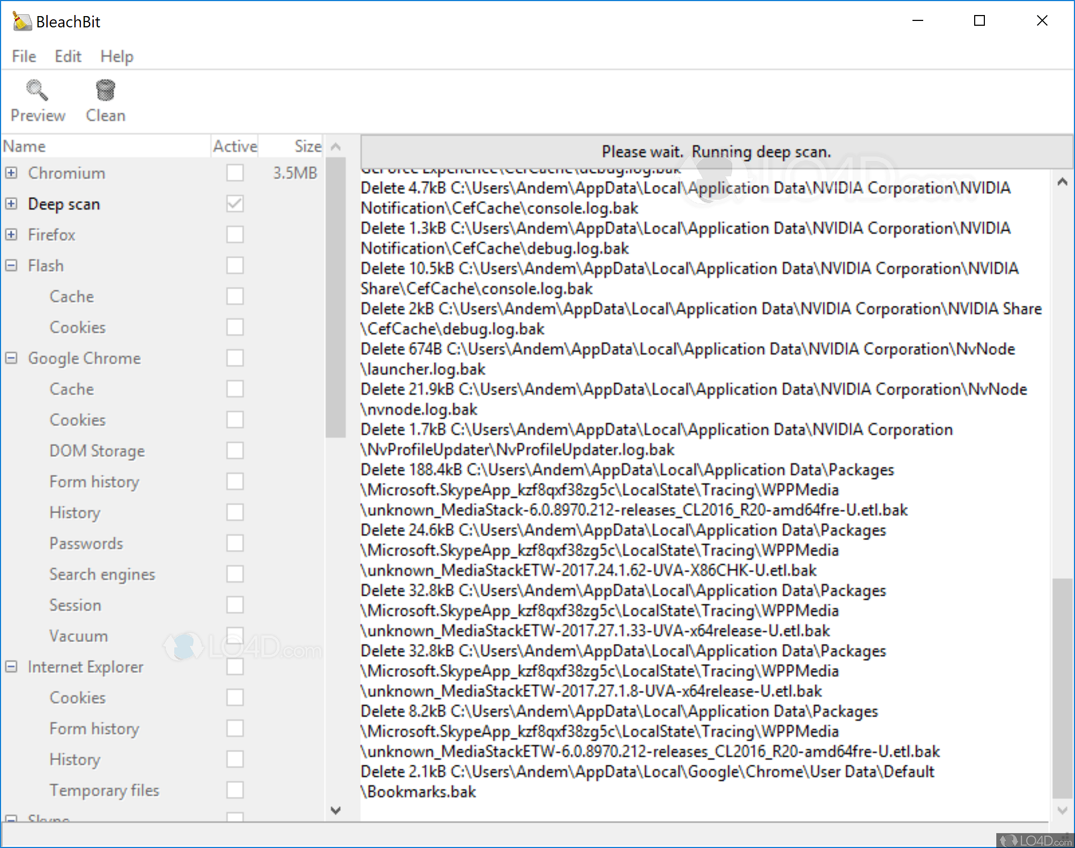Select the Deep scan entry
This screenshot has height=848, width=1075.
pos(63,204)
